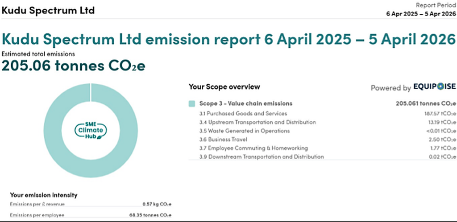Image resolution: width=457 pixels, height=222 pixels.
Task: Click the '2.50 tCO₂e' value
Action: pyautogui.click(x=441, y=140)
